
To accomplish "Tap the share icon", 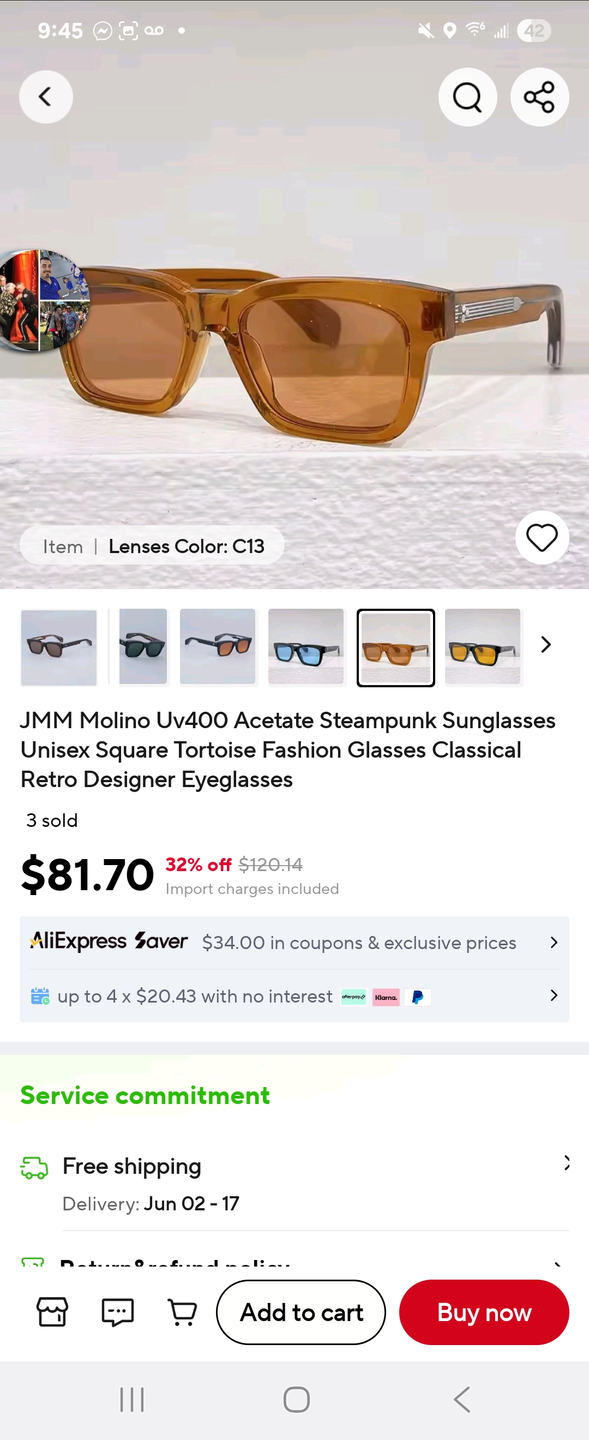I will [539, 97].
